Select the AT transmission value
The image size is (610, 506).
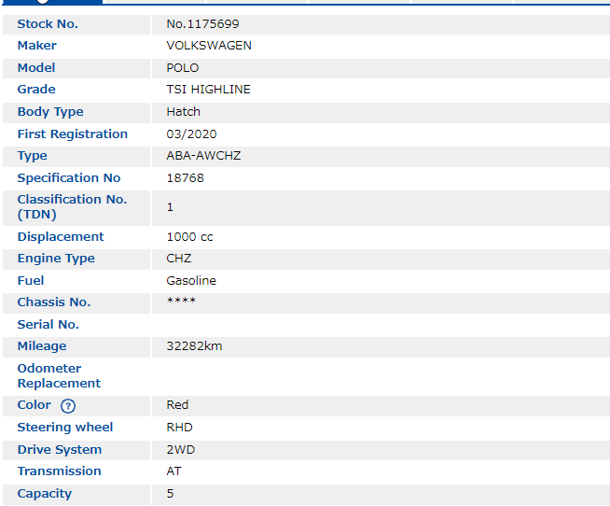tap(174, 471)
